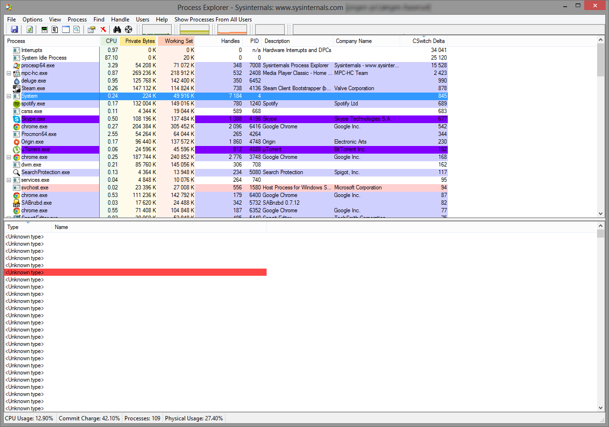Image resolution: width=609 pixels, height=427 pixels.
Task: Click the Skype.exe icon
Action: point(17,119)
